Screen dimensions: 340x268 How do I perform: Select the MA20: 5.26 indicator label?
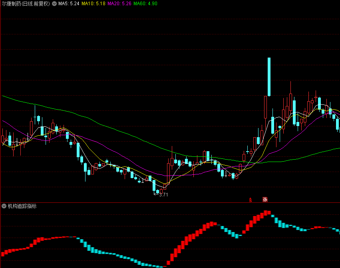coord(119,4)
